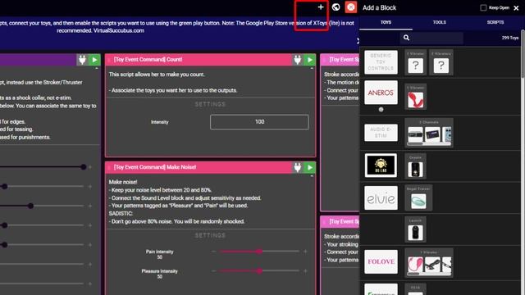
Task: Click the red circular X button
Action: [350, 7]
